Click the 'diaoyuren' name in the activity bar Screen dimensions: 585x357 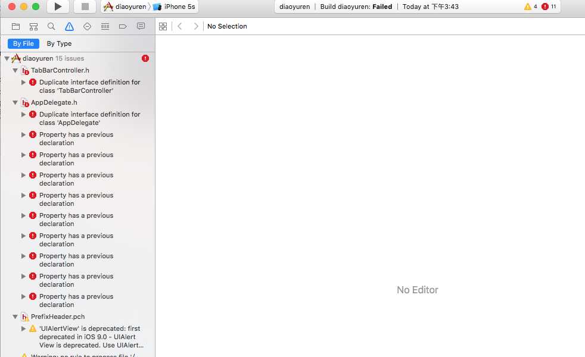294,7
